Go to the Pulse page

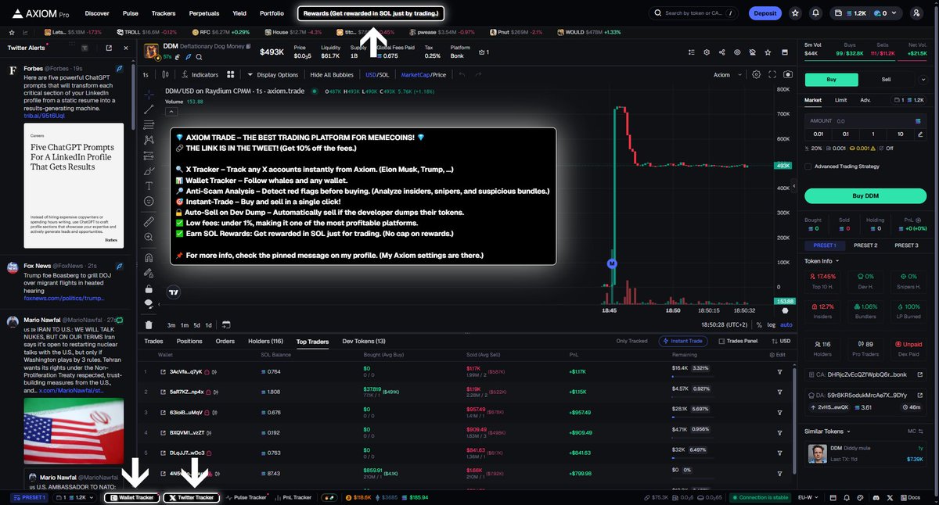coord(131,13)
